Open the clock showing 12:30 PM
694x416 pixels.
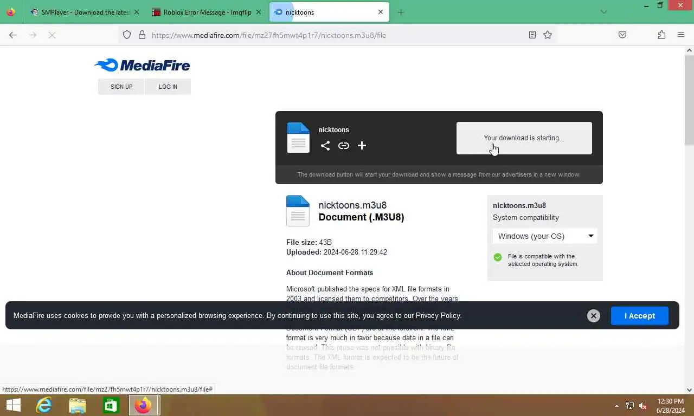coord(671,406)
